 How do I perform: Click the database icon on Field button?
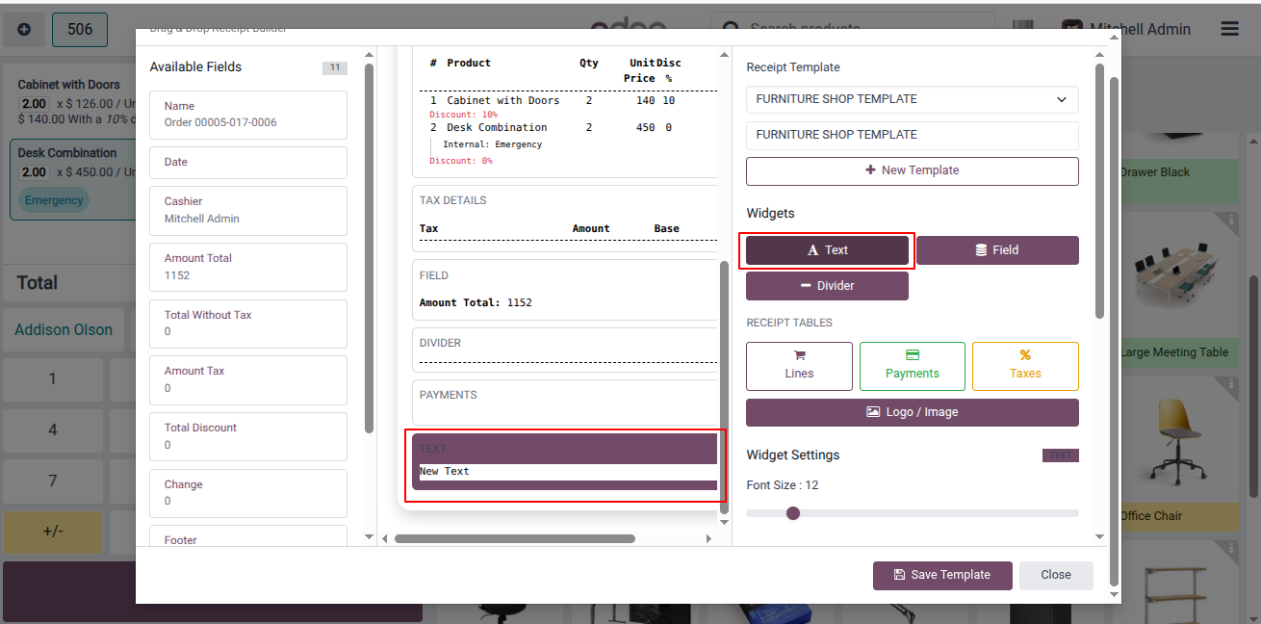point(981,250)
